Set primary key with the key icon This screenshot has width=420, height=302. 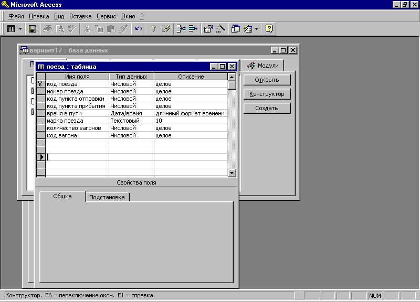pyautogui.click(x=153, y=29)
